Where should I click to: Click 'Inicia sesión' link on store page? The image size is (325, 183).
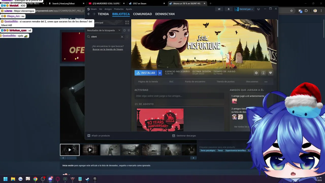pos(68,165)
